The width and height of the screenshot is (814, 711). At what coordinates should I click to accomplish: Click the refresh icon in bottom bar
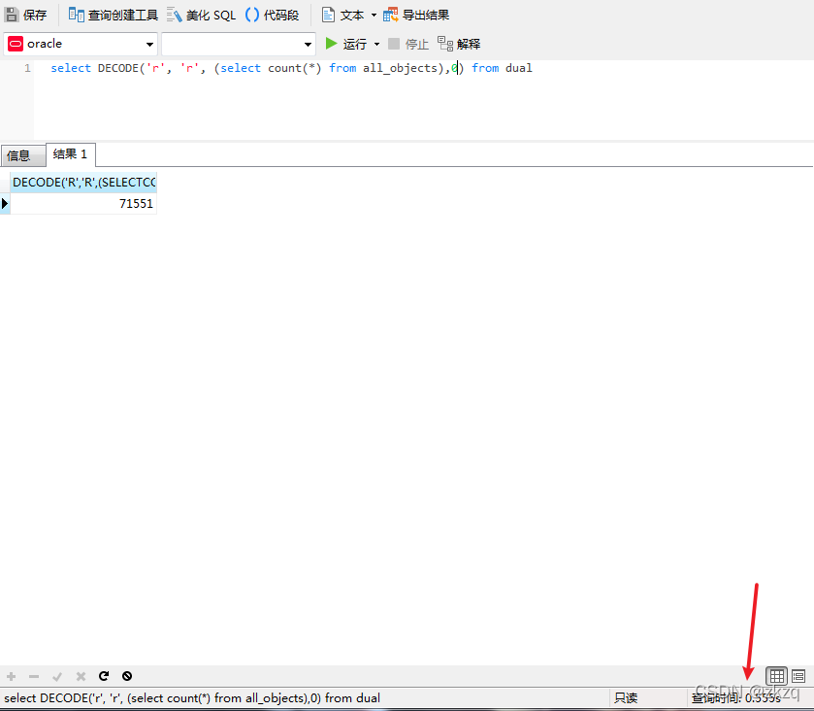(104, 676)
